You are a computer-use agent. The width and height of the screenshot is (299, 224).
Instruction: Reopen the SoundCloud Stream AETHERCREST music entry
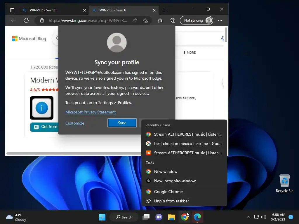(x=184, y=153)
